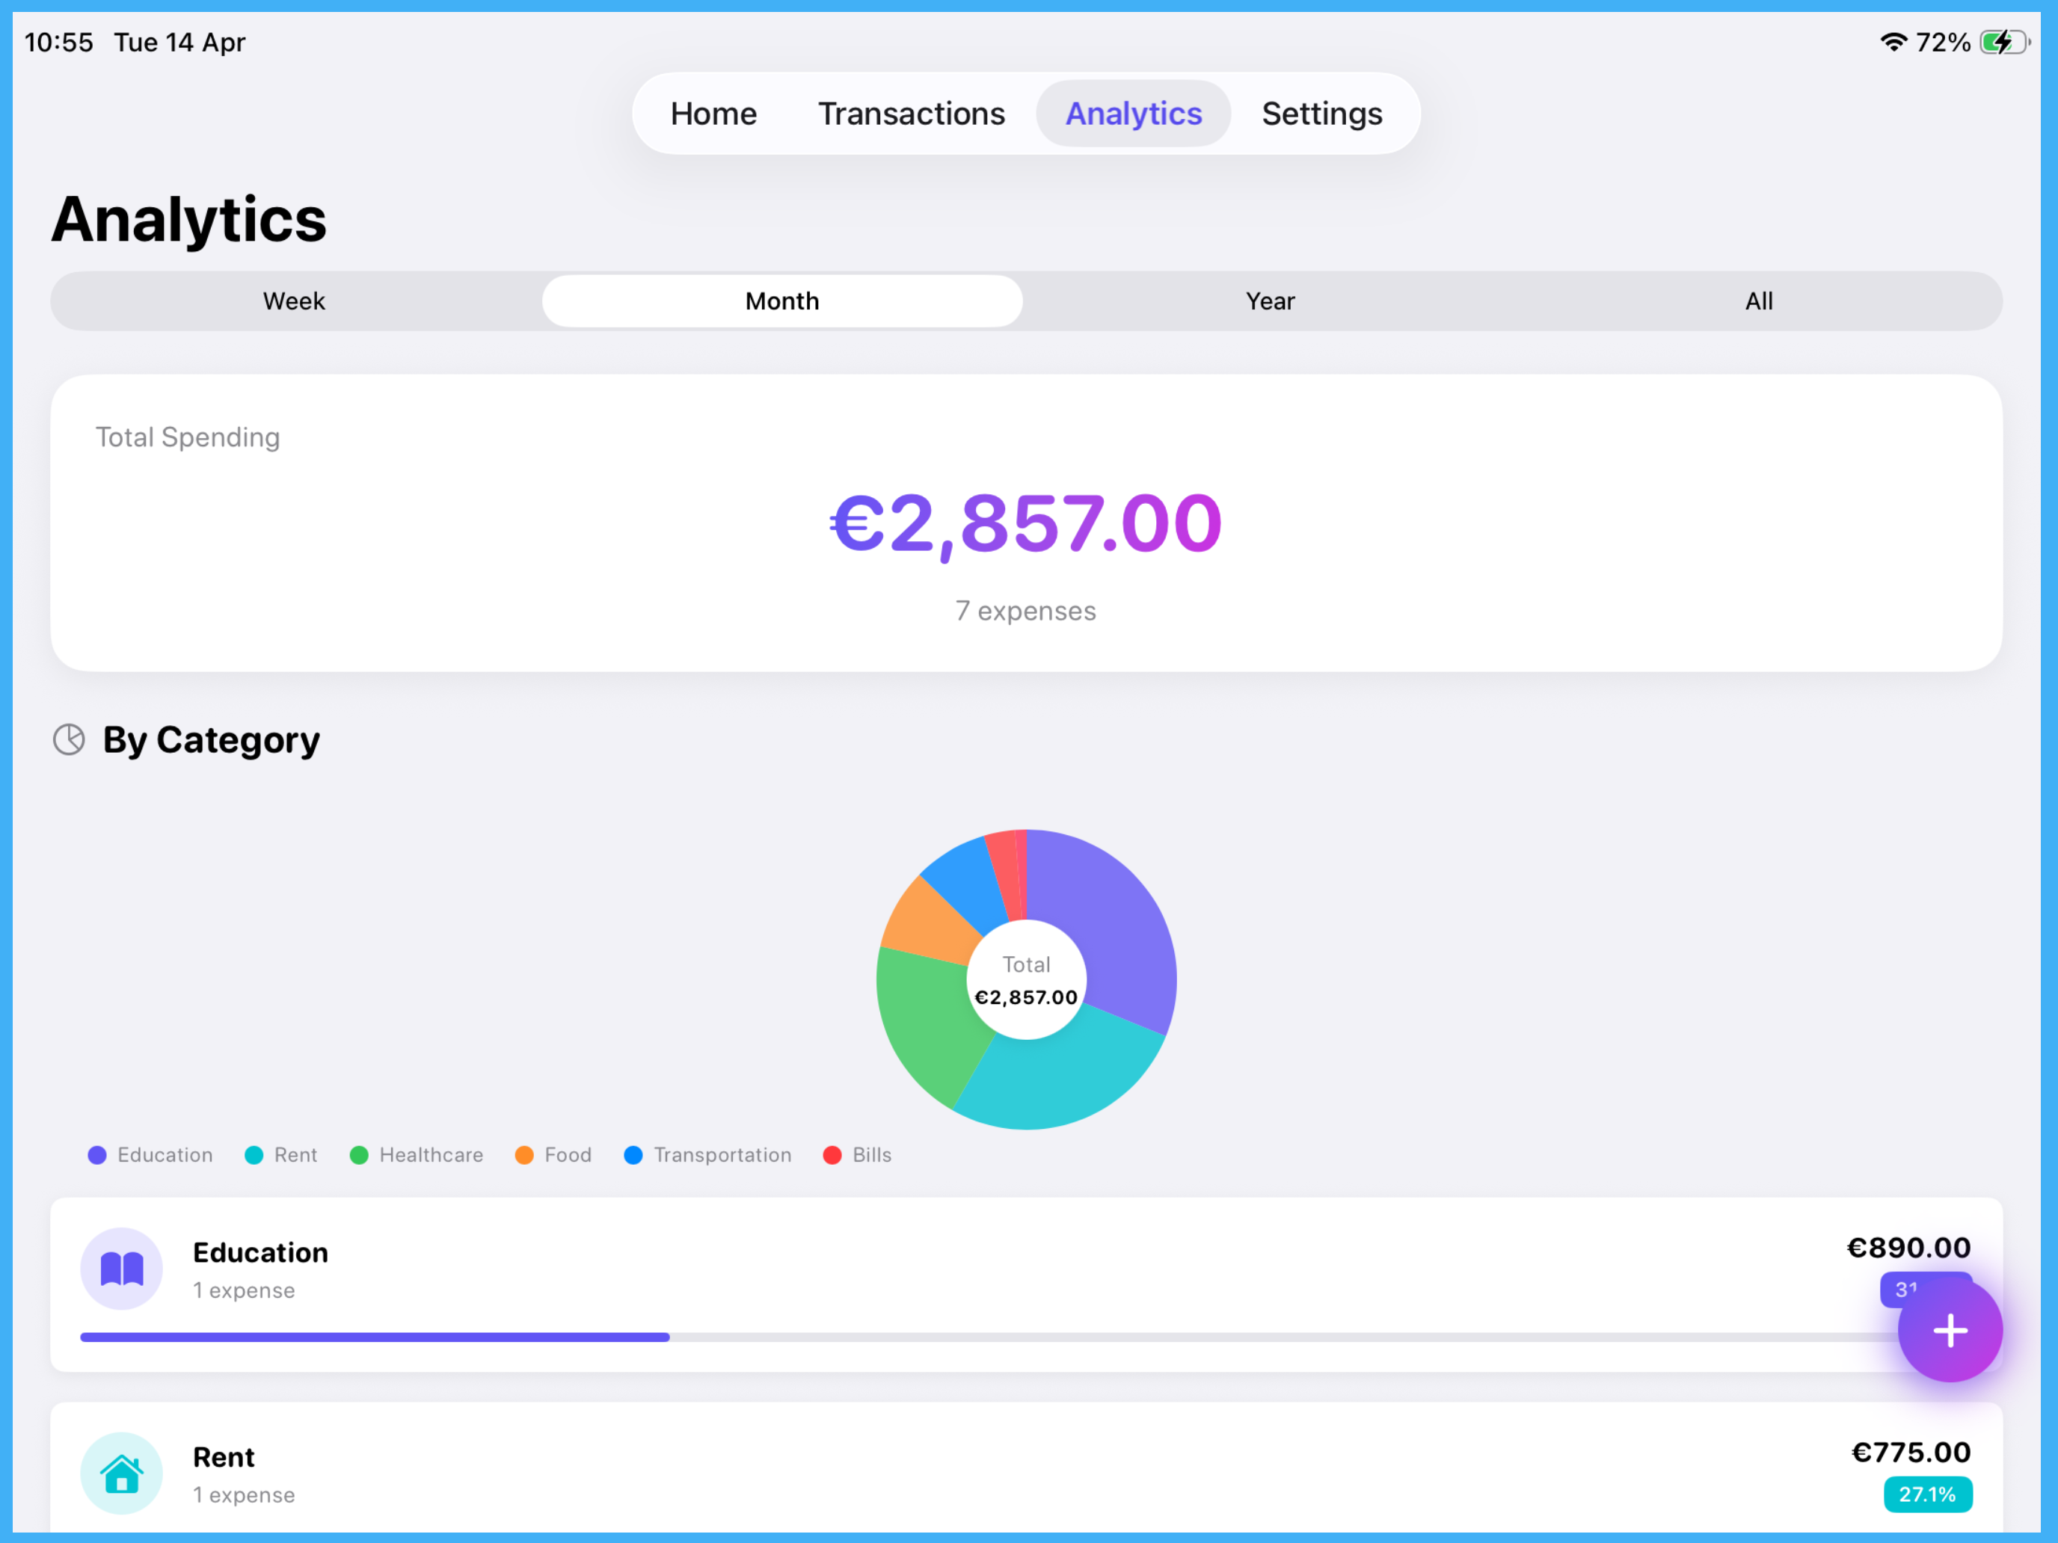The width and height of the screenshot is (2058, 1543).
Task: Tap the purple plus add-expense button
Action: 1949,1330
